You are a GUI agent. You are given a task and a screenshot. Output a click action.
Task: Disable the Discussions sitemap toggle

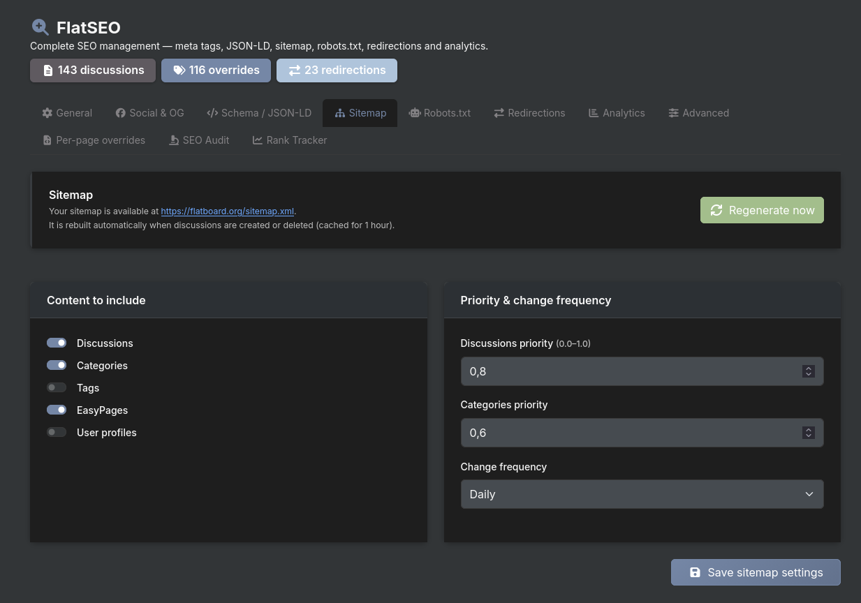[x=57, y=343]
